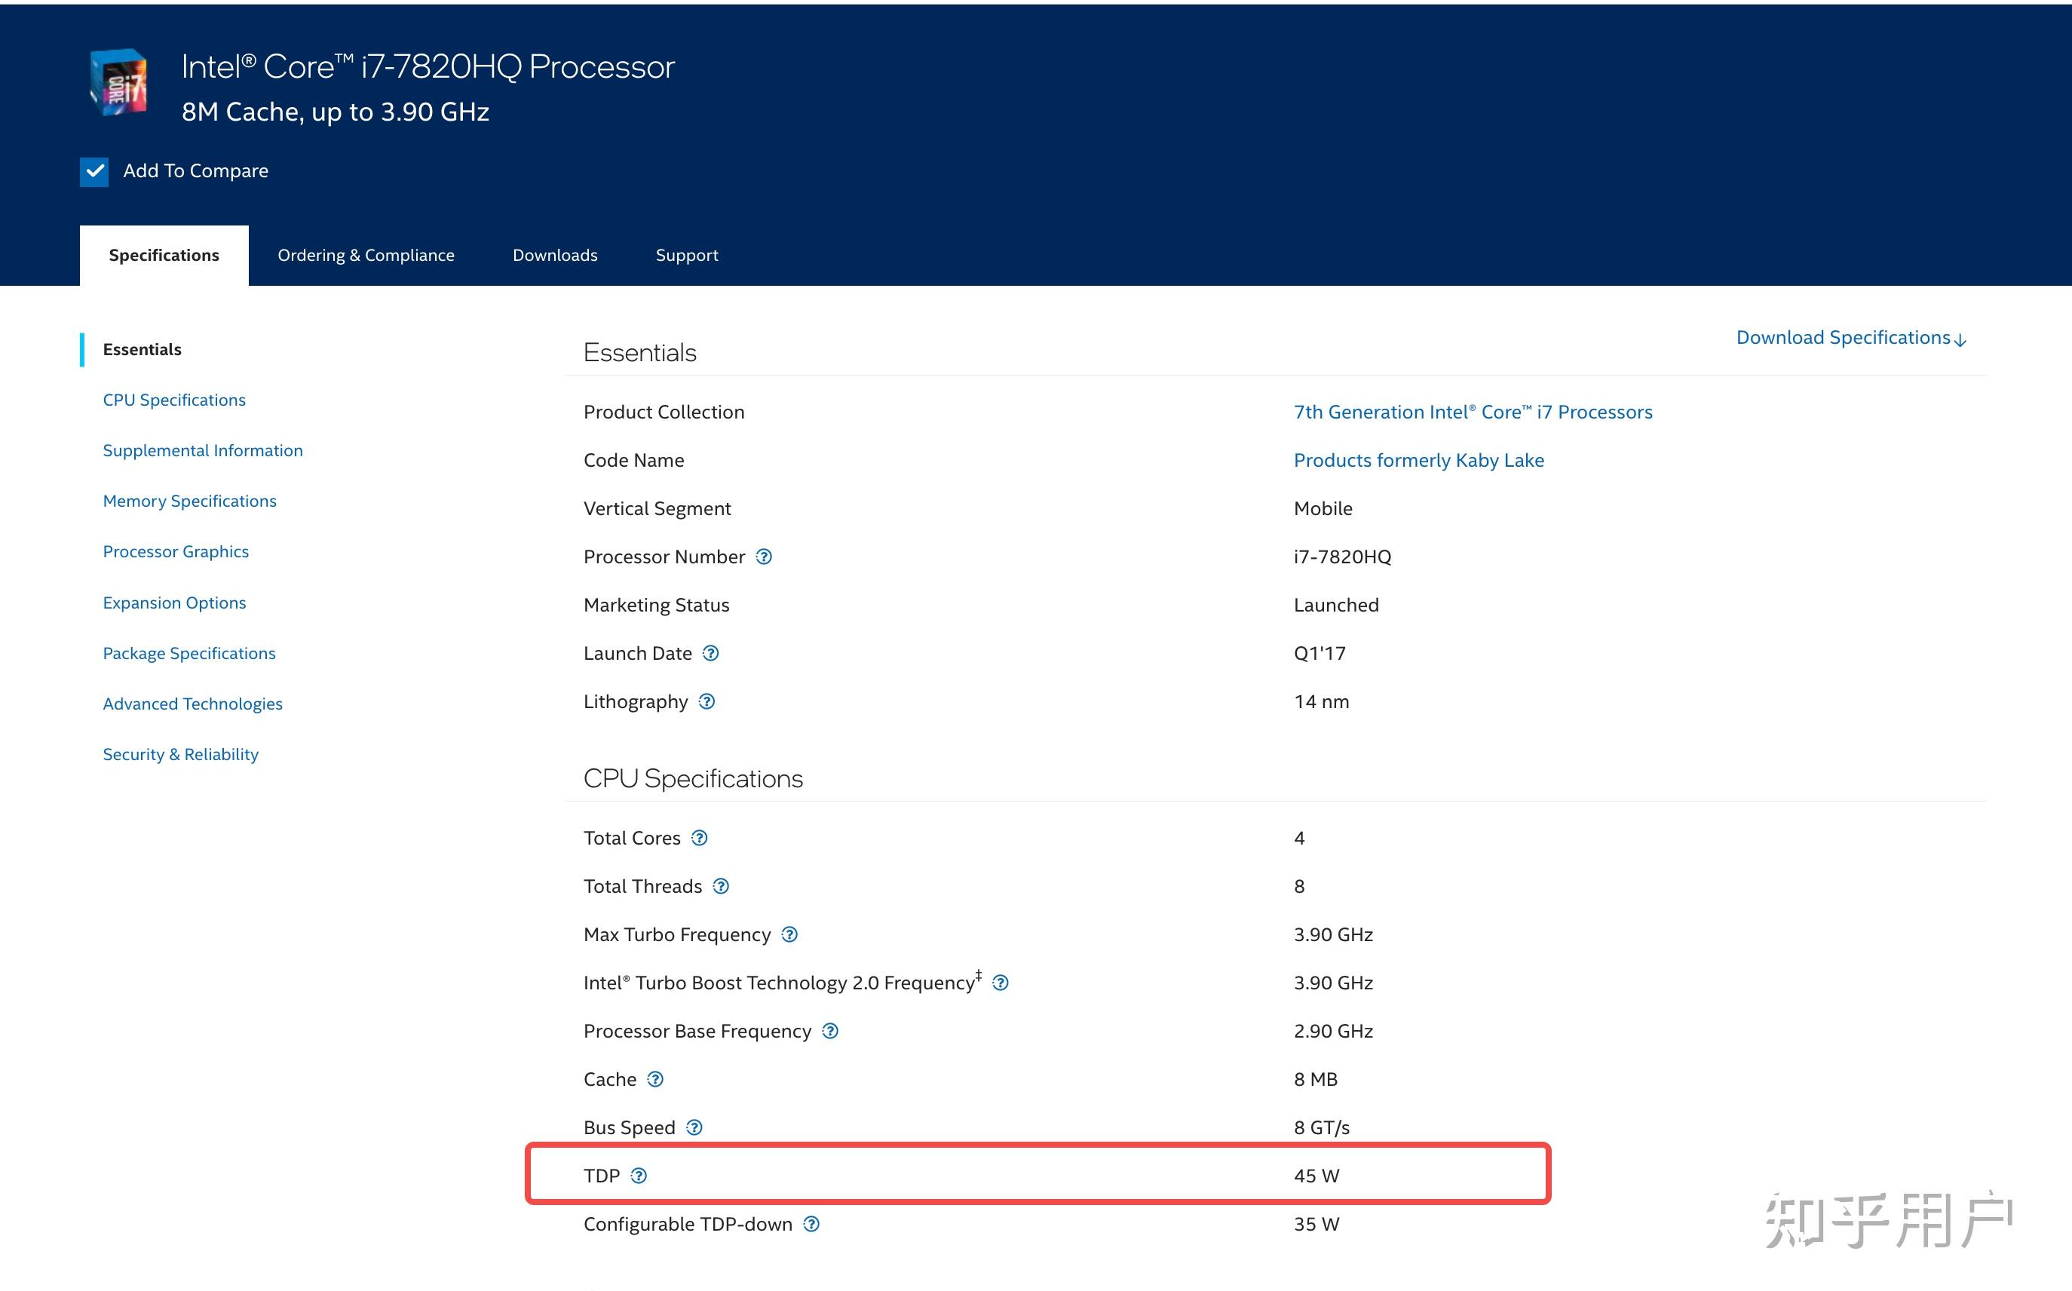2072x1291 pixels.
Task: Click Download Specifications link
Action: tap(1850, 338)
